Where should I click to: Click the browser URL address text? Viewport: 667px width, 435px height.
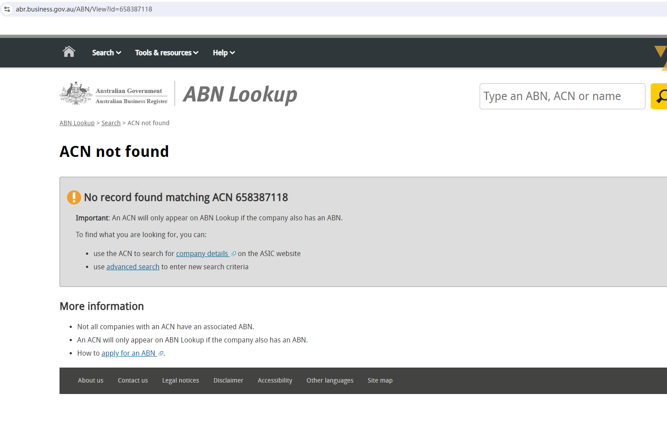[x=84, y=9]
